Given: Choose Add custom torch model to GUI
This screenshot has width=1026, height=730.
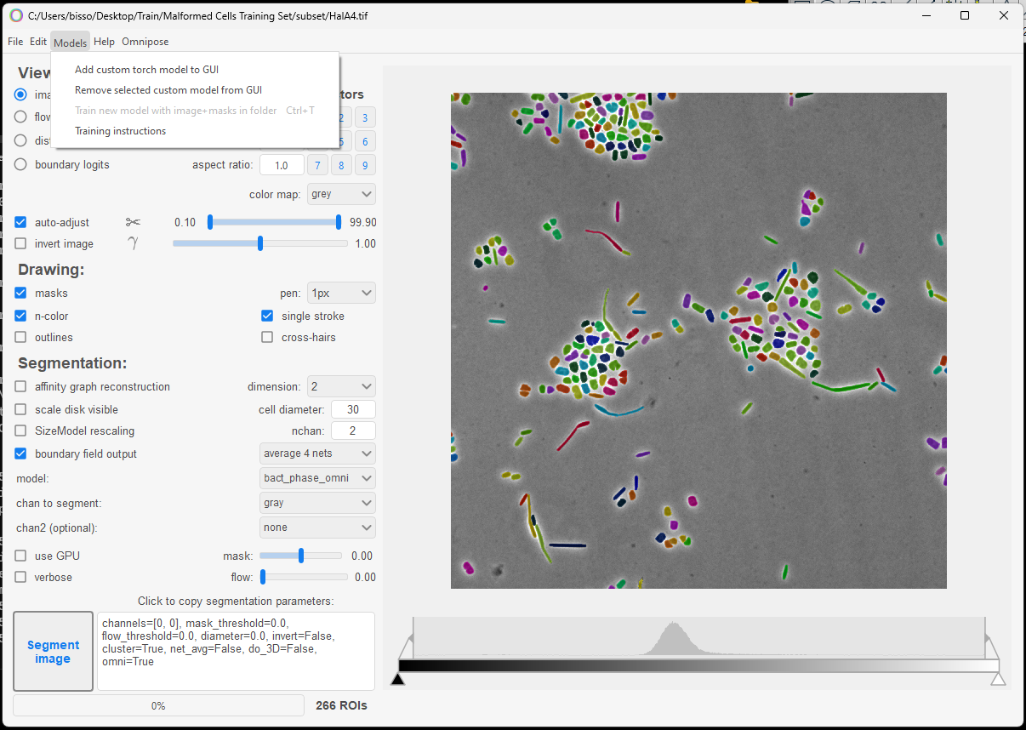Looking at the screenshot, I should point(146,70).
